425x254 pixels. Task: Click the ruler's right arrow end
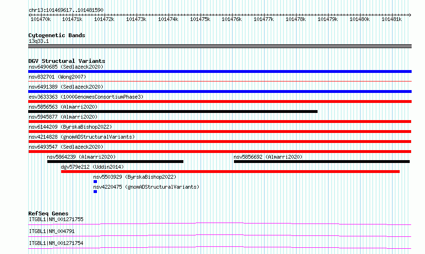410,15
